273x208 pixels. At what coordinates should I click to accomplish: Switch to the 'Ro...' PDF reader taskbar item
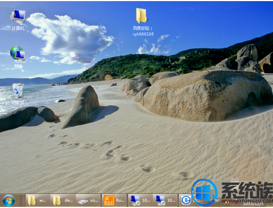[114, 200]
